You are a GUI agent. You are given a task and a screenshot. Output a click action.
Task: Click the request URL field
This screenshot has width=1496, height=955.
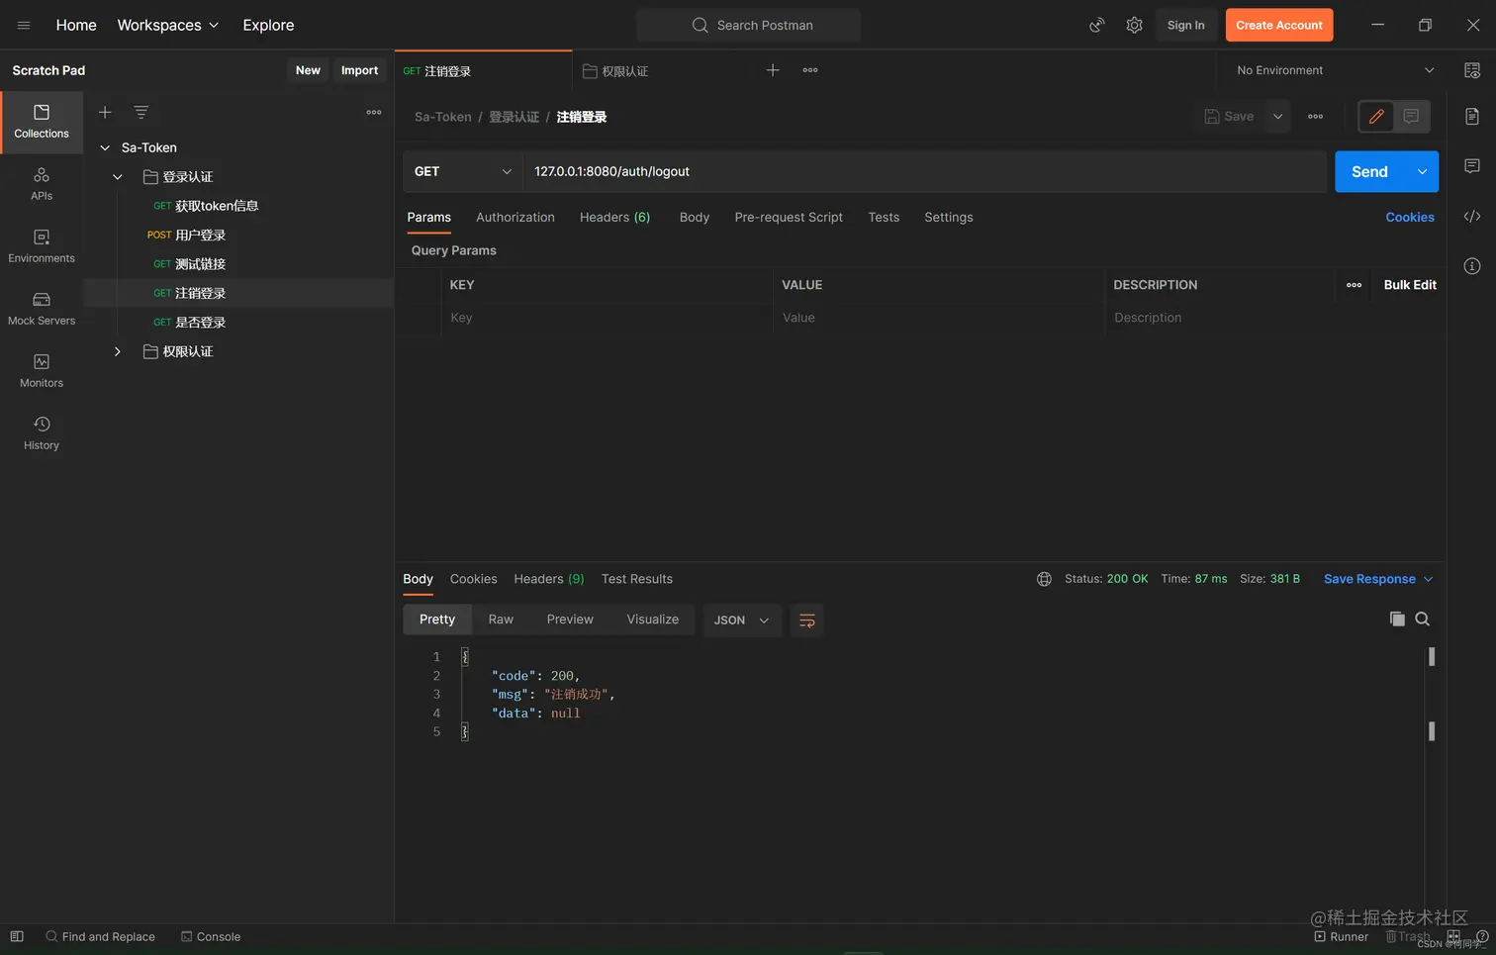[x=925, y=172]
